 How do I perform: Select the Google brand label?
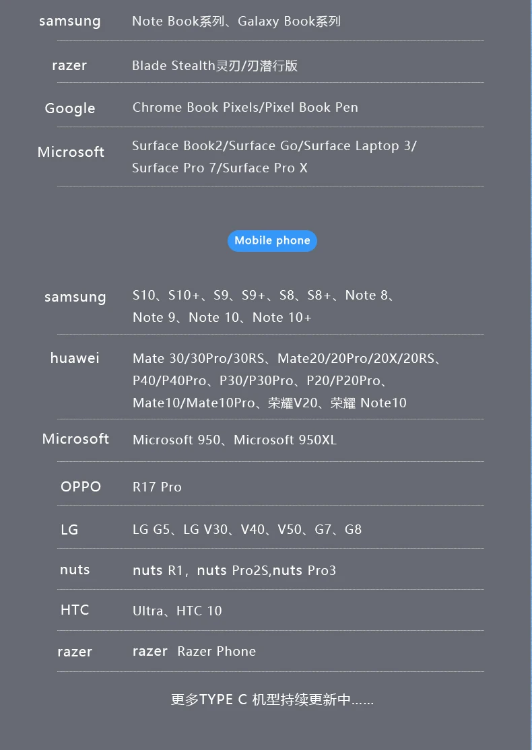pos(70,108)
